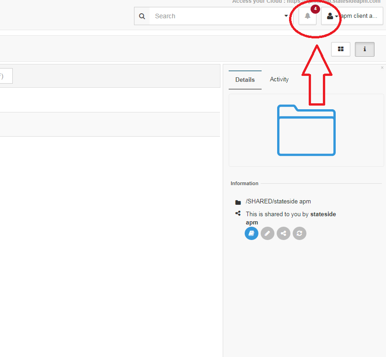Viewport: 386px width, 357px height.
Task: Click 'This is shared to you by' text
Action: coord(277,214)
